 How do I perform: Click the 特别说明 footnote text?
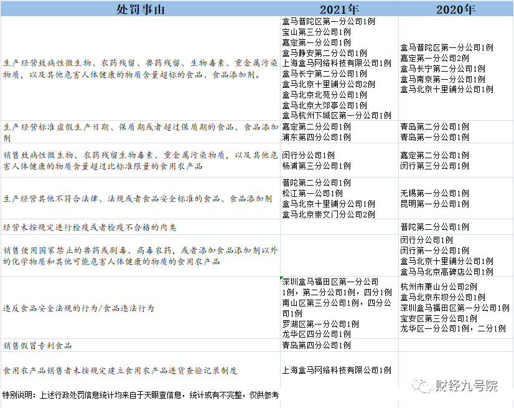click(x=140, y=395)
